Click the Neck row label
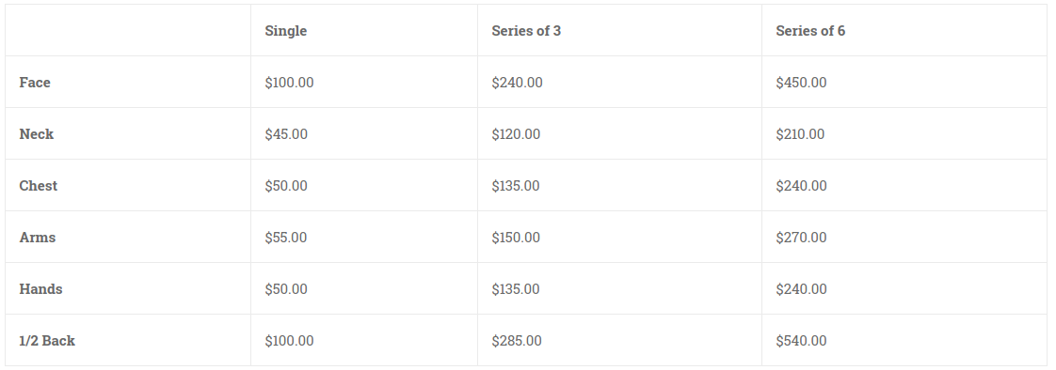 [x=37, y=134]
